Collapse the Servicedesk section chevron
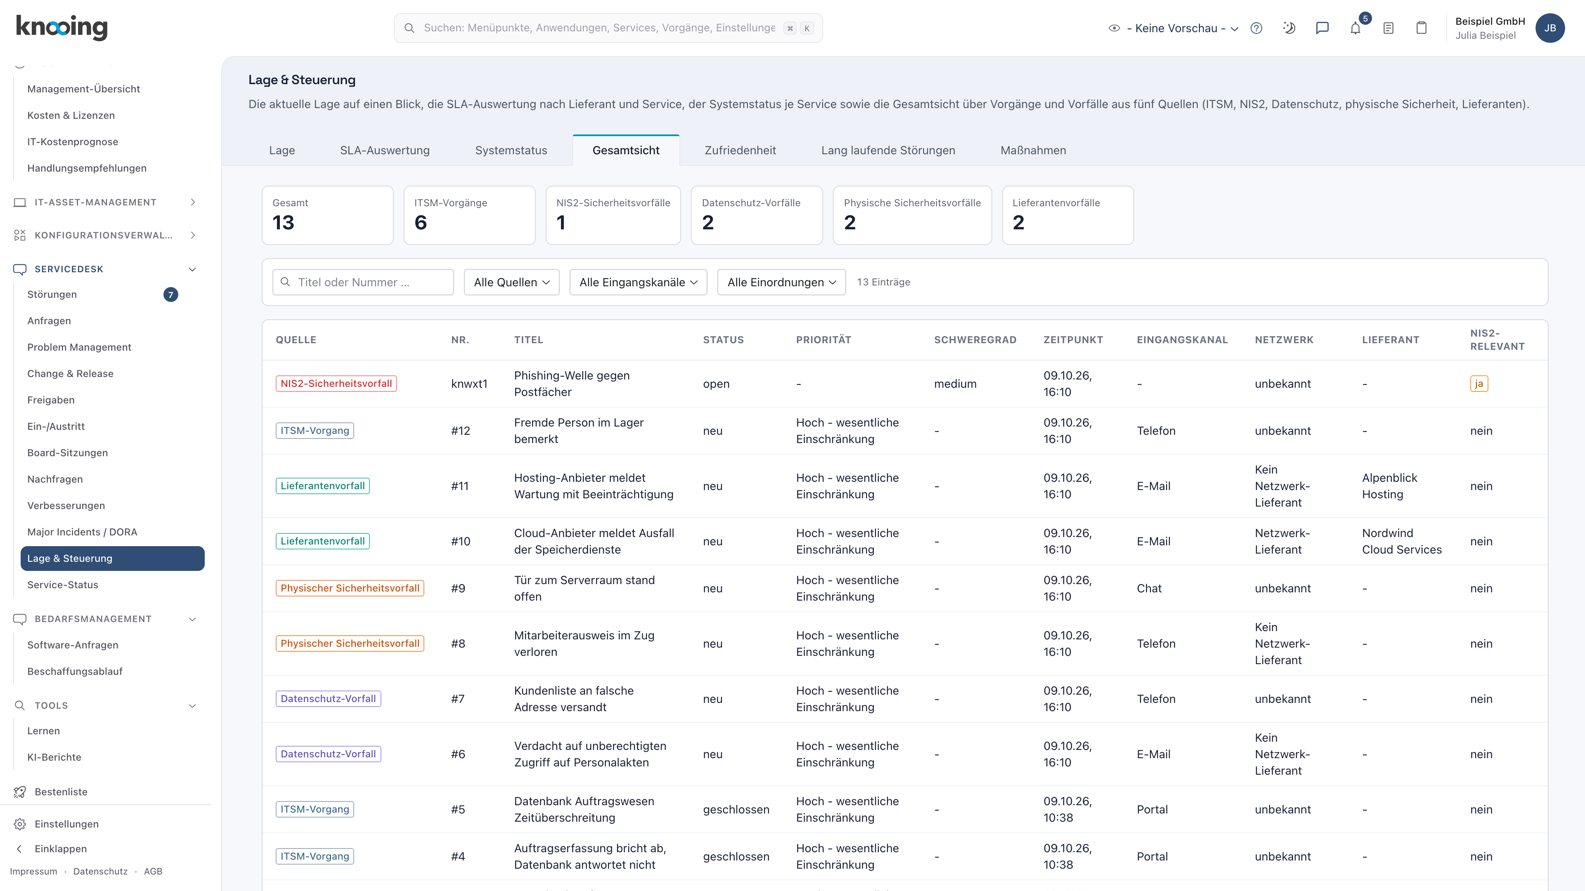 [x=193, y=269]
